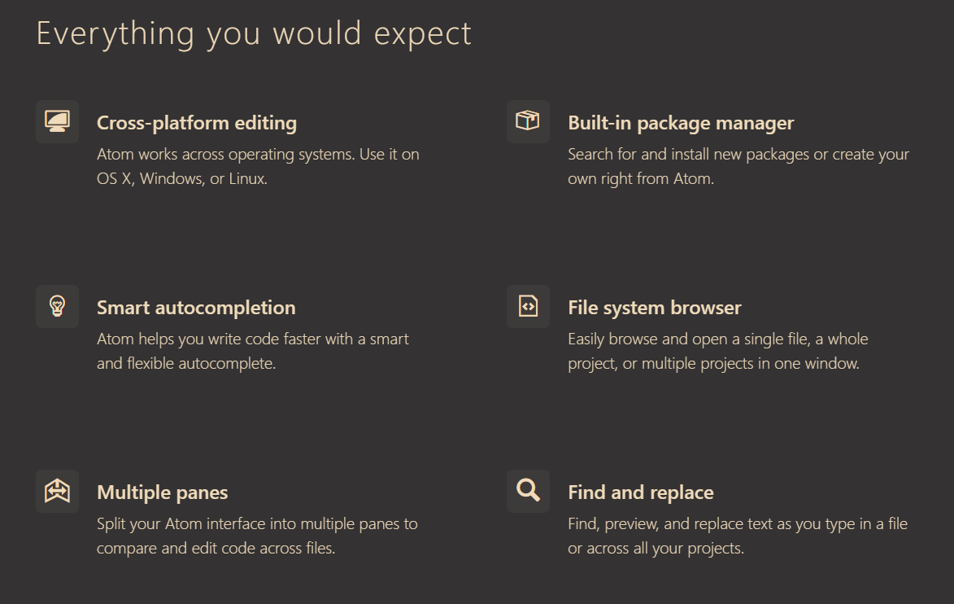Click the Multiple panes heading
Viewport: 954px width, 604px height.
click(163, 492)
